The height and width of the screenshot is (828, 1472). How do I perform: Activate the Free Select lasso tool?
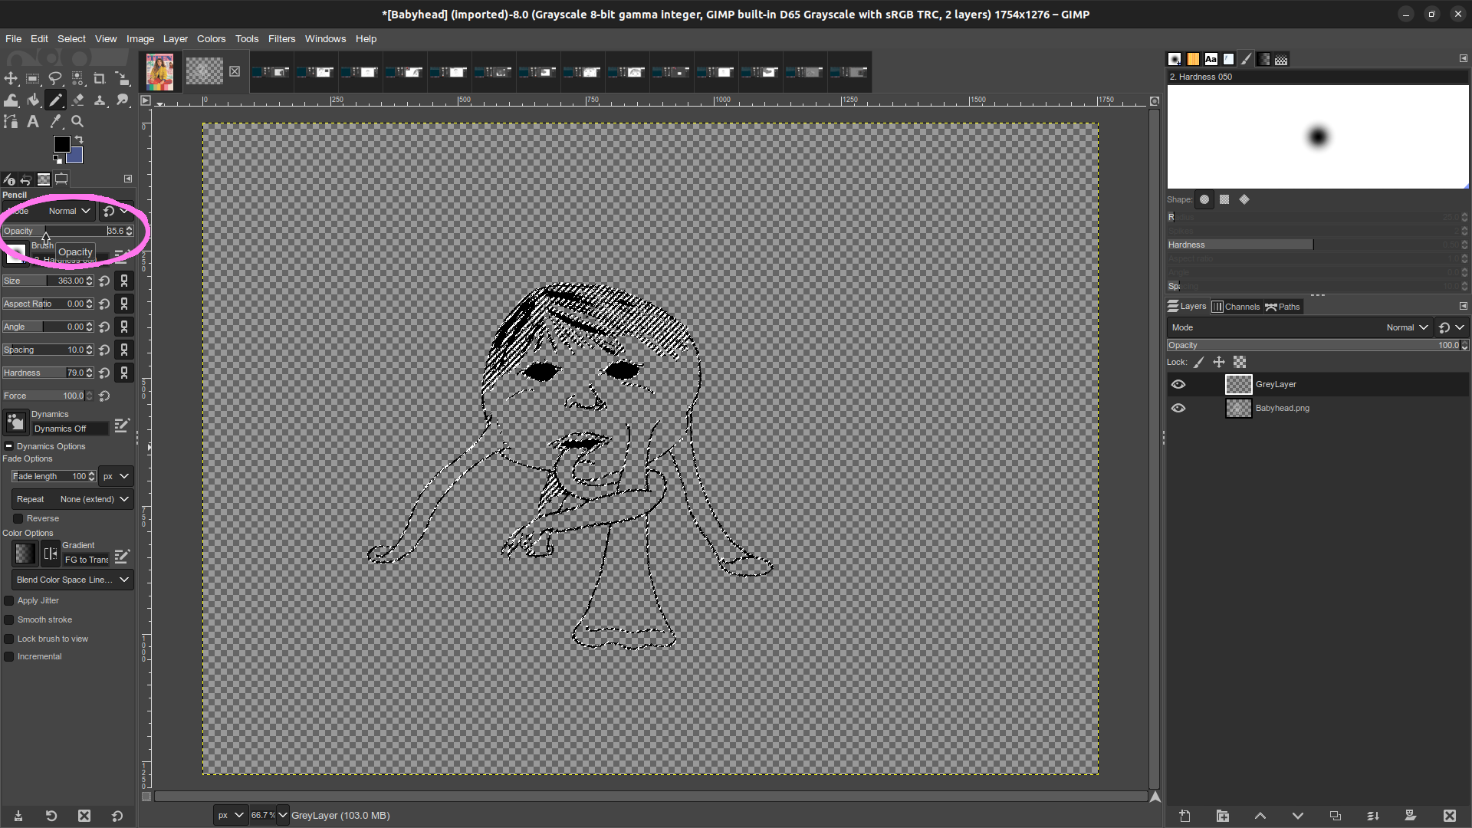(x=55, y=78)
